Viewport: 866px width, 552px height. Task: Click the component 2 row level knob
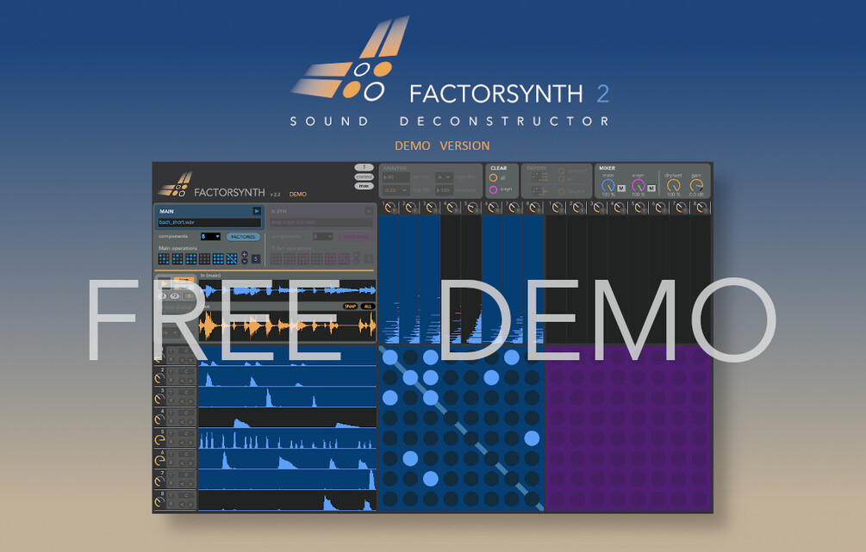pos(159,378)
